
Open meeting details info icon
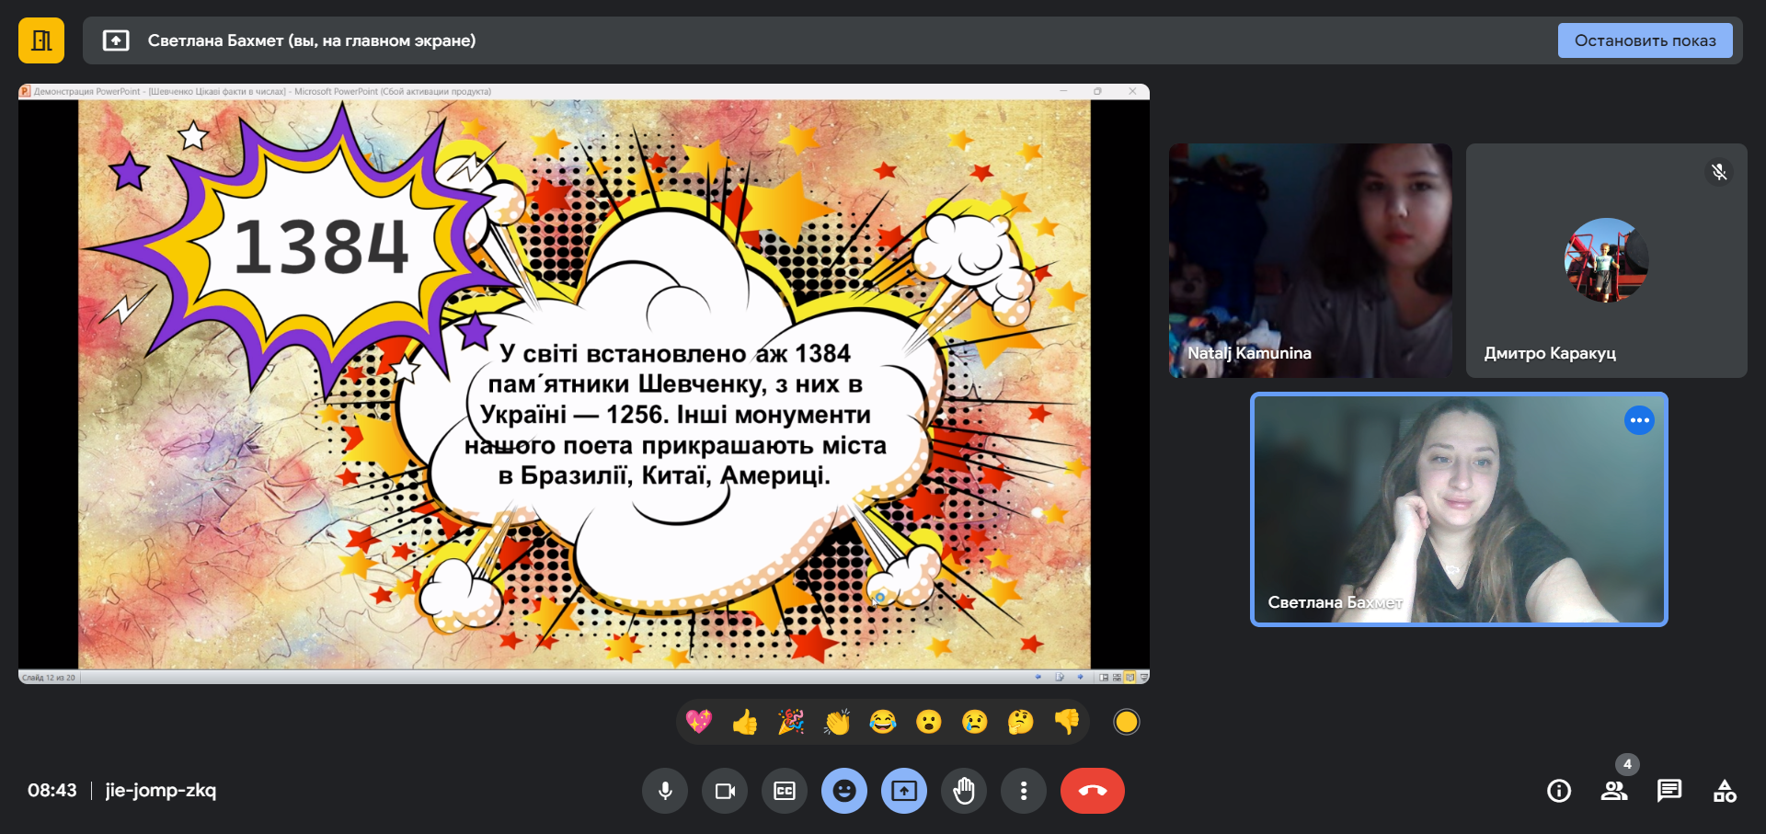pyautogui.click(x=1559, y=791)
